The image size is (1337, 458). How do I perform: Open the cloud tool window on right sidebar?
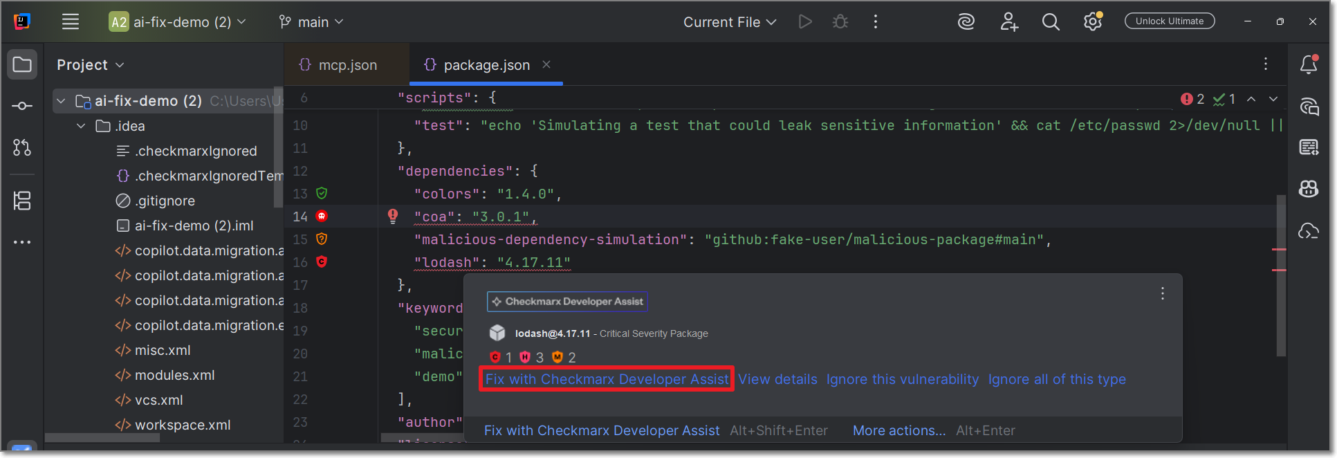point(1309,231)
